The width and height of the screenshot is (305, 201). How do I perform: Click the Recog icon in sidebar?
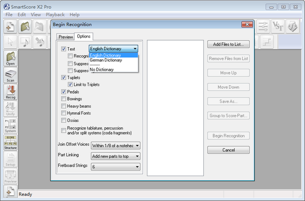(11, 92)
